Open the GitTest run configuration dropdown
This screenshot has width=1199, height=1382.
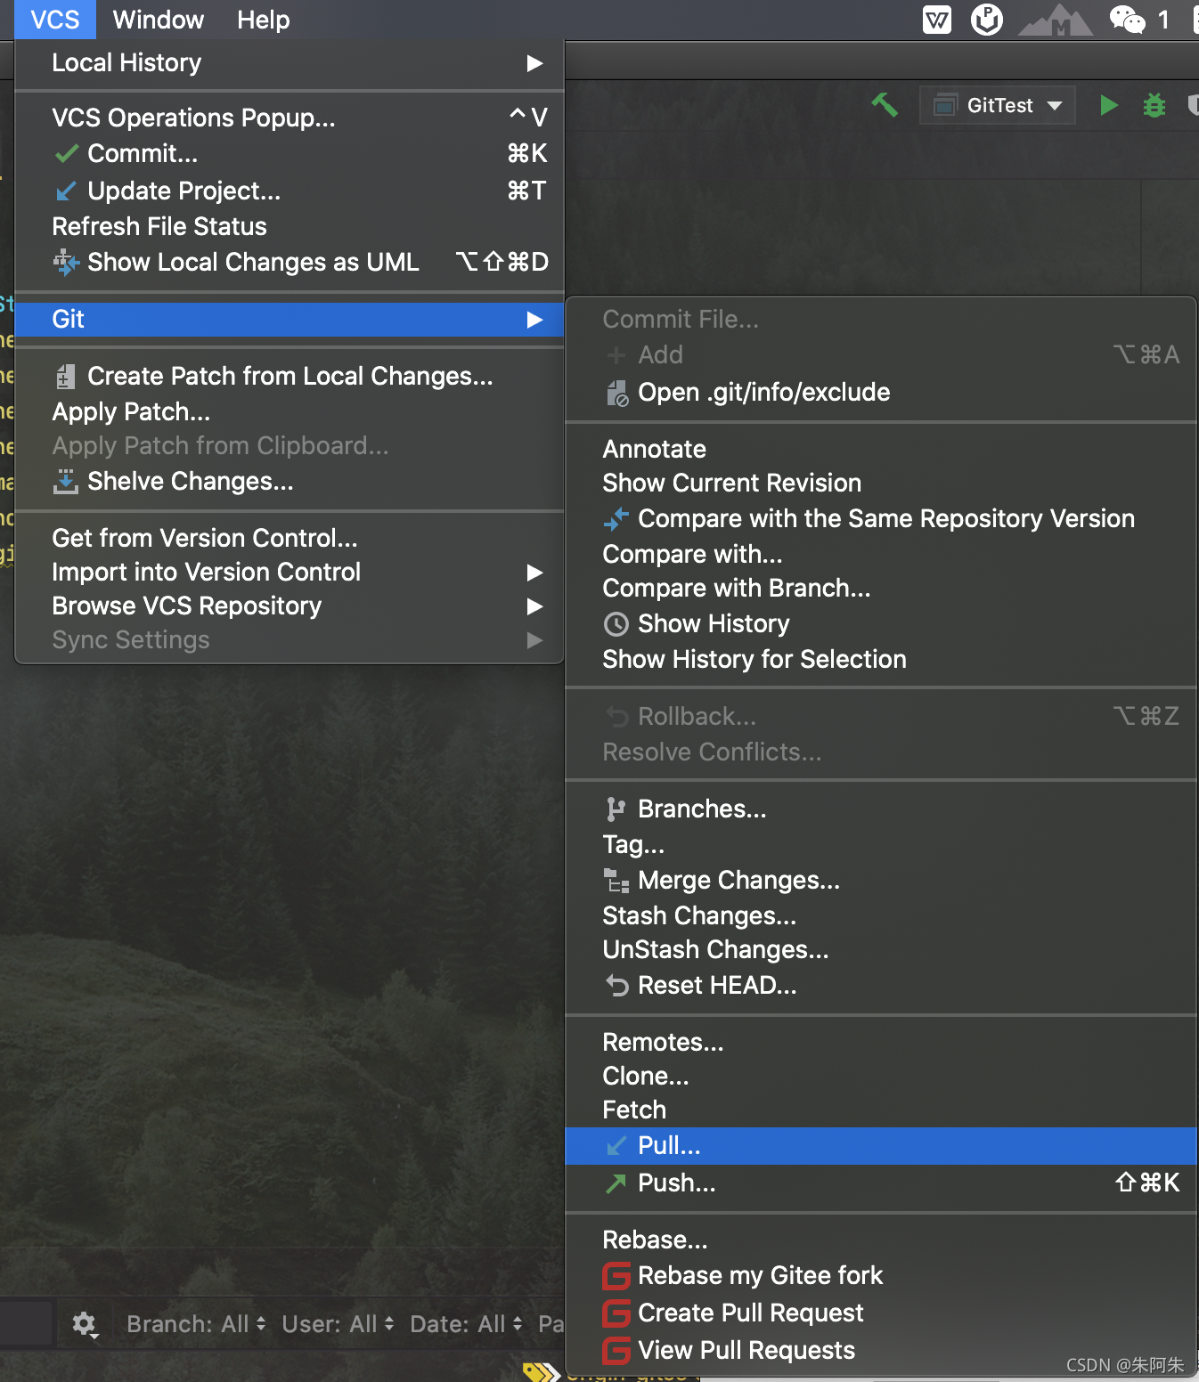coord(998,105)
